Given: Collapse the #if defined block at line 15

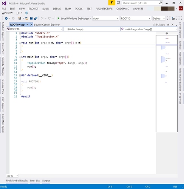Looking at the screenshot, I should (x=20, y=75).
